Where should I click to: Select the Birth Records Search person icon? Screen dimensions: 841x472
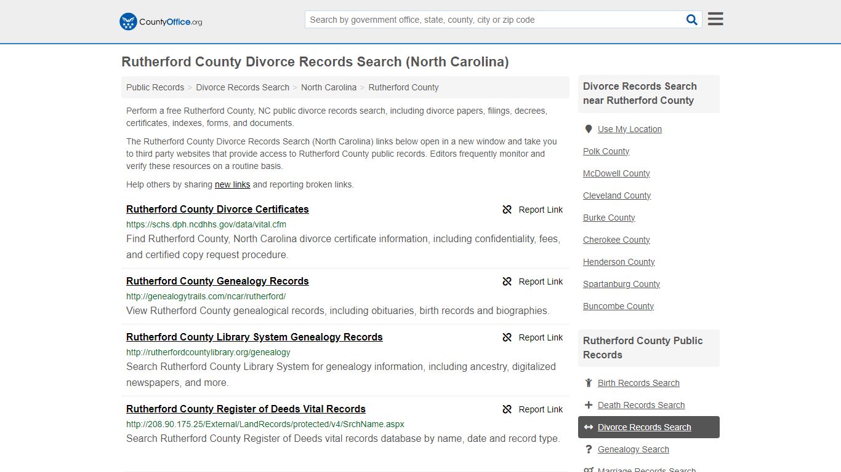pyautogui.click(x=588, y=382)
